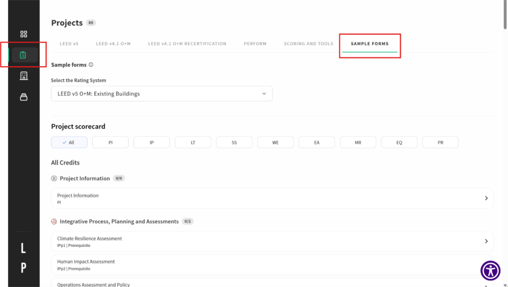The height and width of the screenshot is (287, 508).
Task: Filter credits by the MR button
Action: tap(358, 142)
